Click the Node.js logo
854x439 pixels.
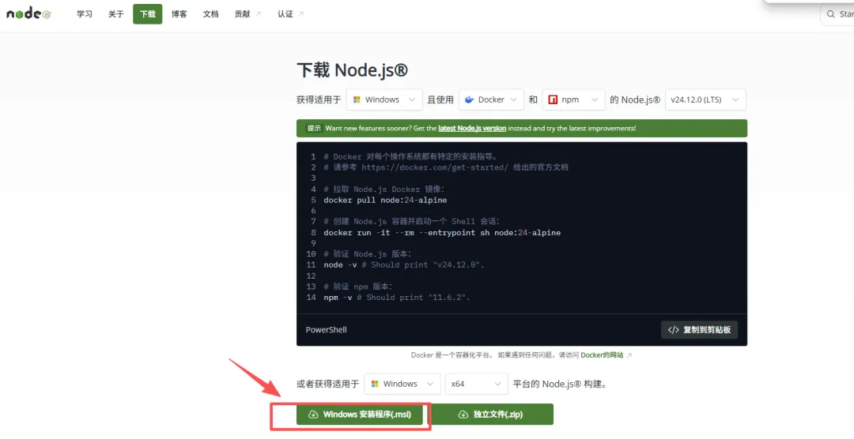[28, 13]
